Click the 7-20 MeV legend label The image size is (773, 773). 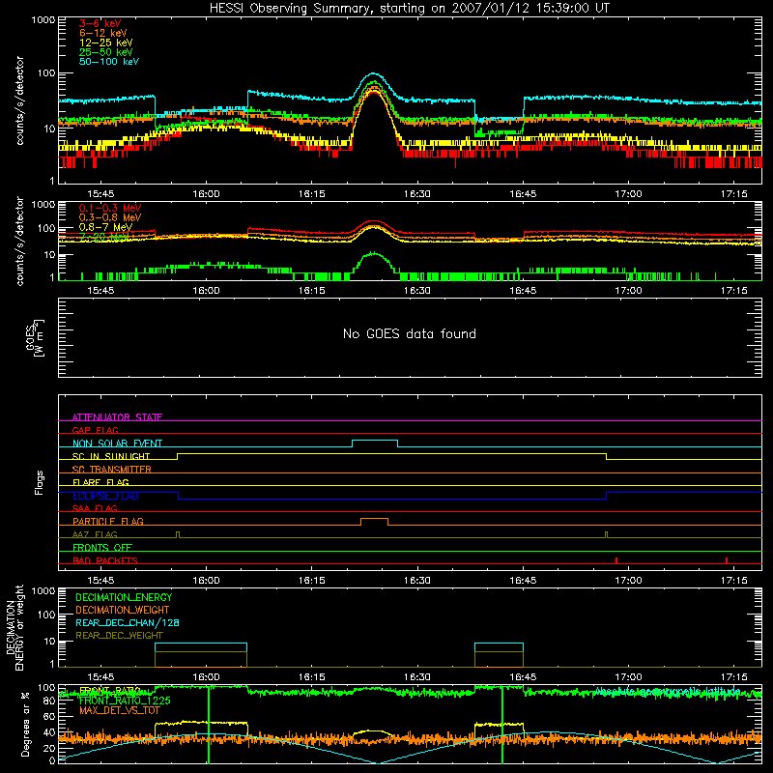coord(103,237)
